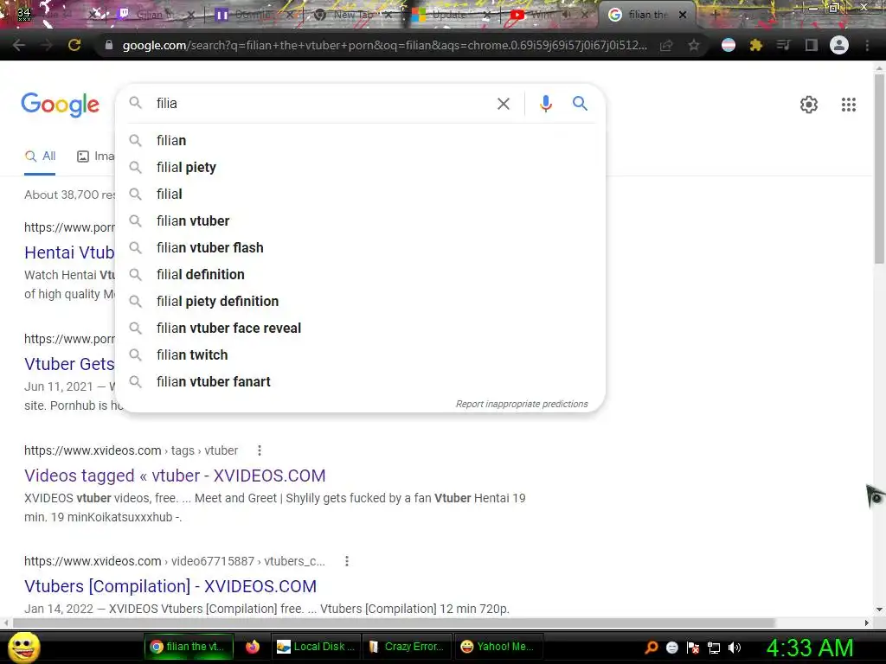Click the round white face tray icon
Viewport: 886px width, 664px height.
(671, 648)
